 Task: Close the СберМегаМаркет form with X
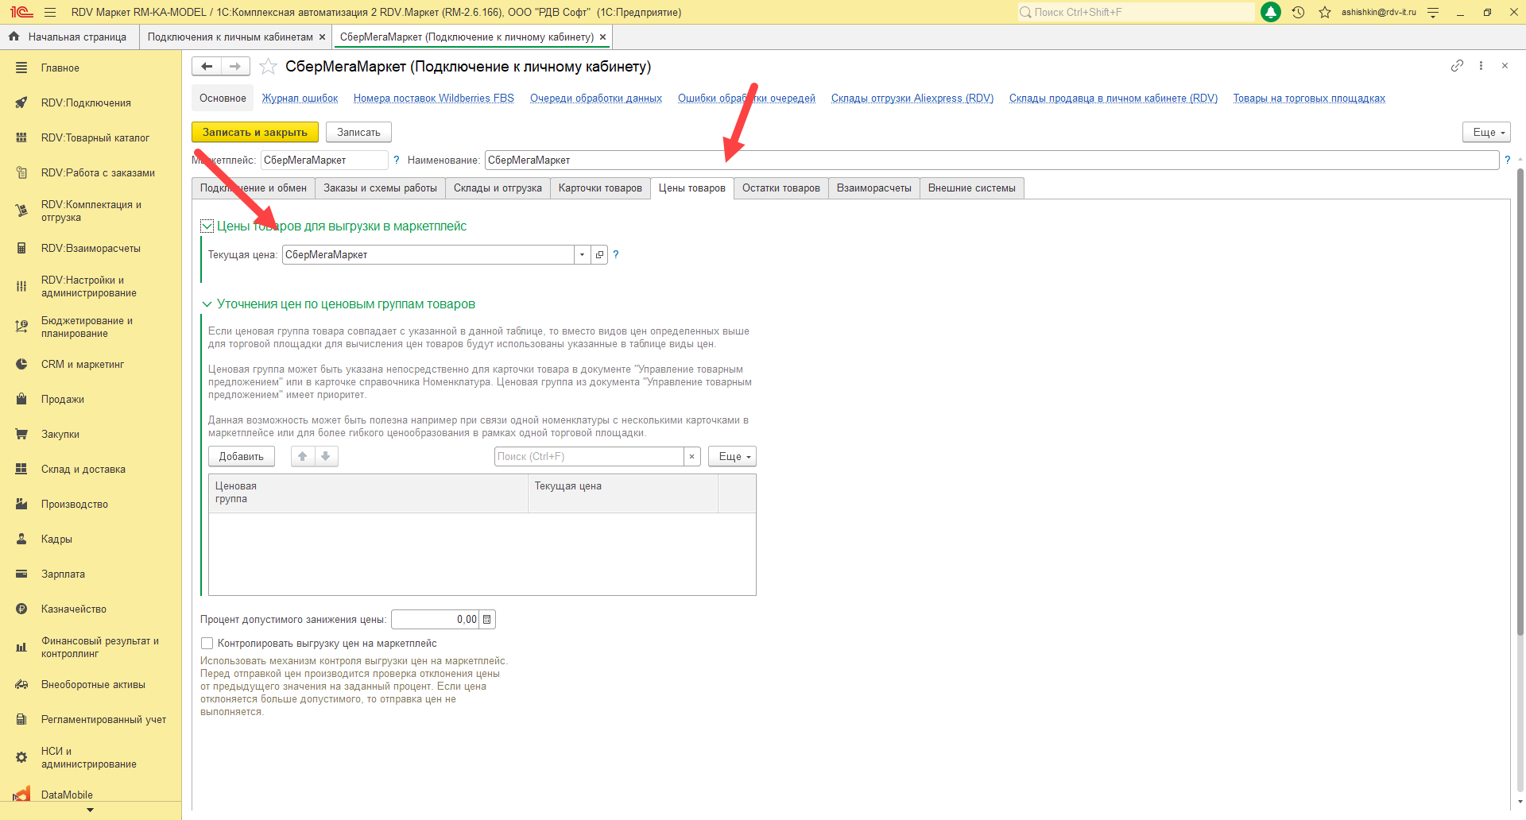click(1505, 66)
